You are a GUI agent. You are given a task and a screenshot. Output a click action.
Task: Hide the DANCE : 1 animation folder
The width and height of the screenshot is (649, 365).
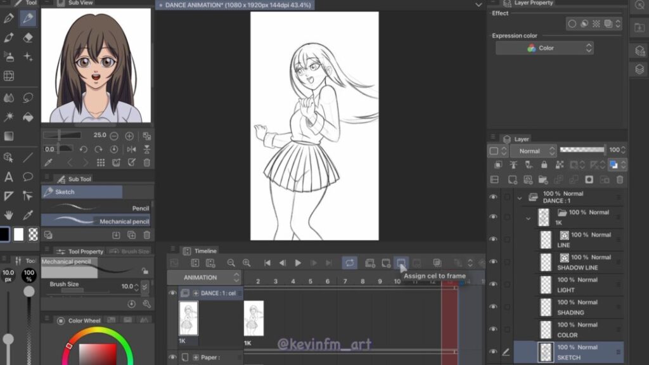point(493,197)
